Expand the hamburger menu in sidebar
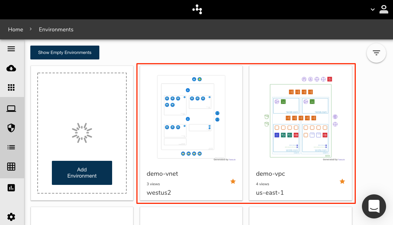Screen dimensions: 393x225 click(x=11, y=49)
